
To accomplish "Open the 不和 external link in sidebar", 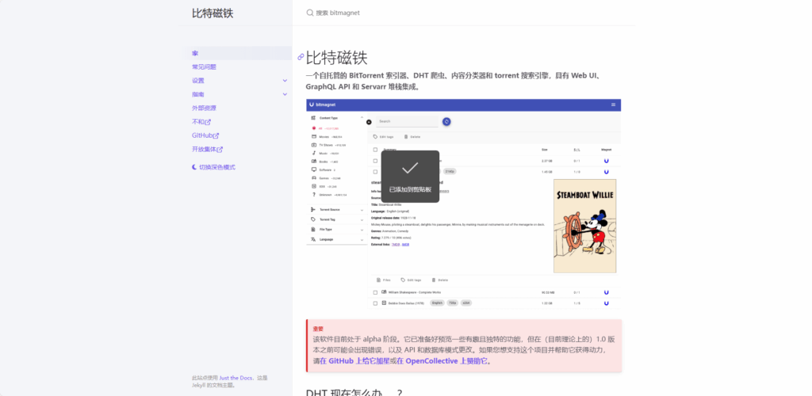I will [201, 122].
